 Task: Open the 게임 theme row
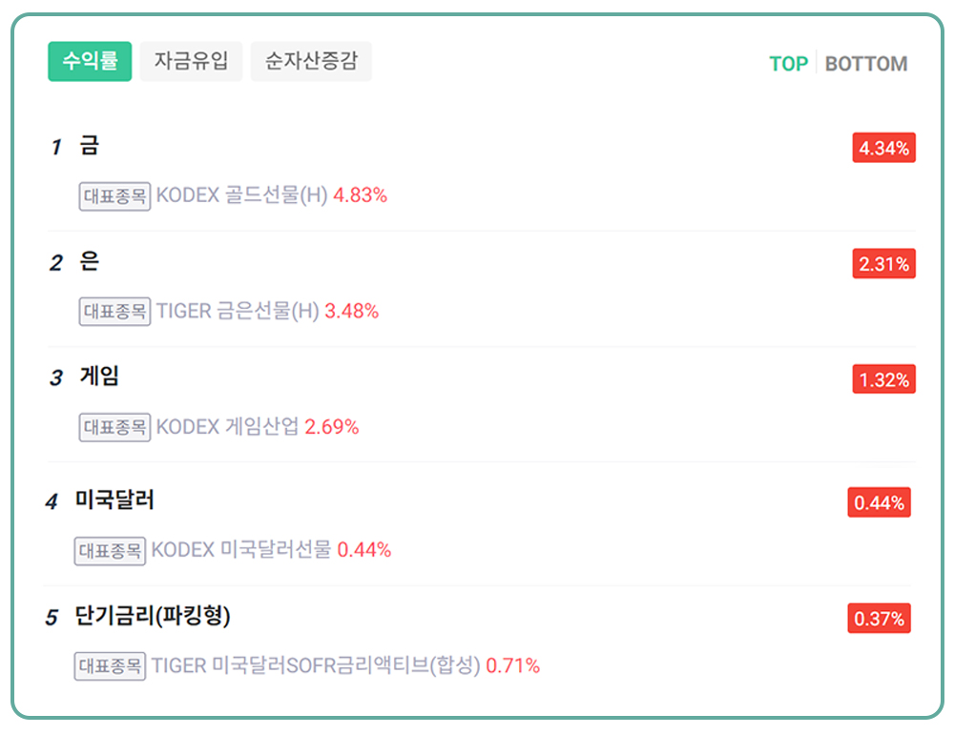[99, 377]
